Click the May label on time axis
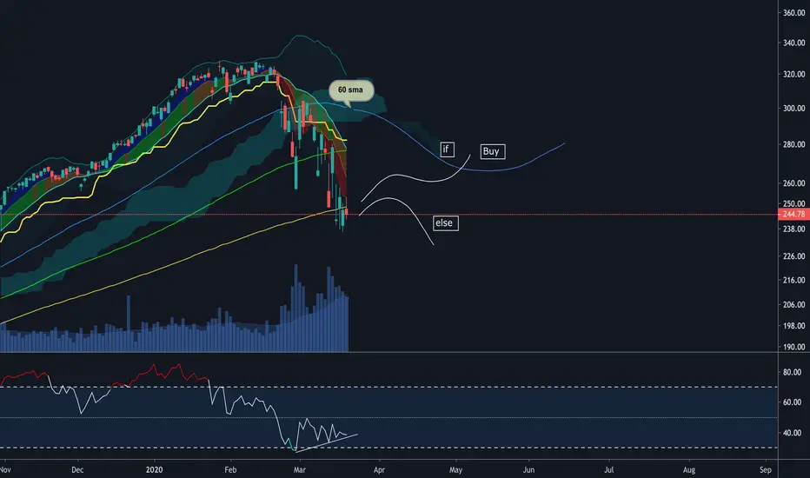The width and height of the screenshot is (810, 478). click(x=455, y=470)
